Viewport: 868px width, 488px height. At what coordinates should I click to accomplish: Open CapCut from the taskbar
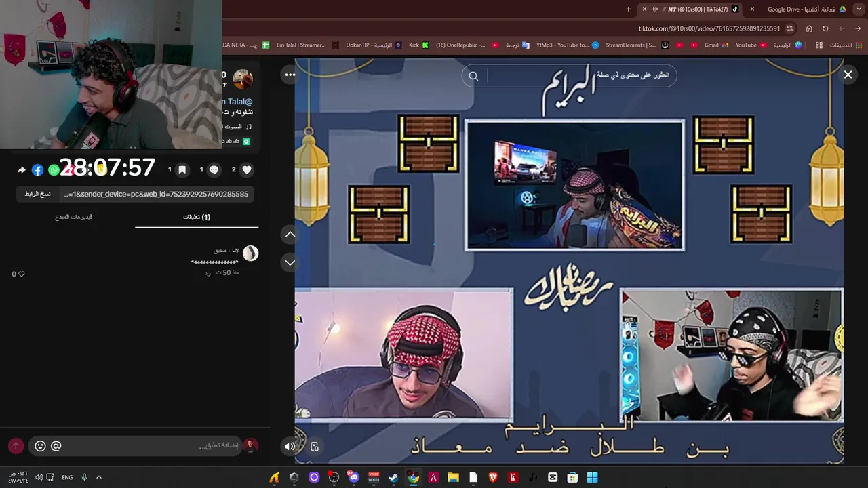[x=553, y=477]
